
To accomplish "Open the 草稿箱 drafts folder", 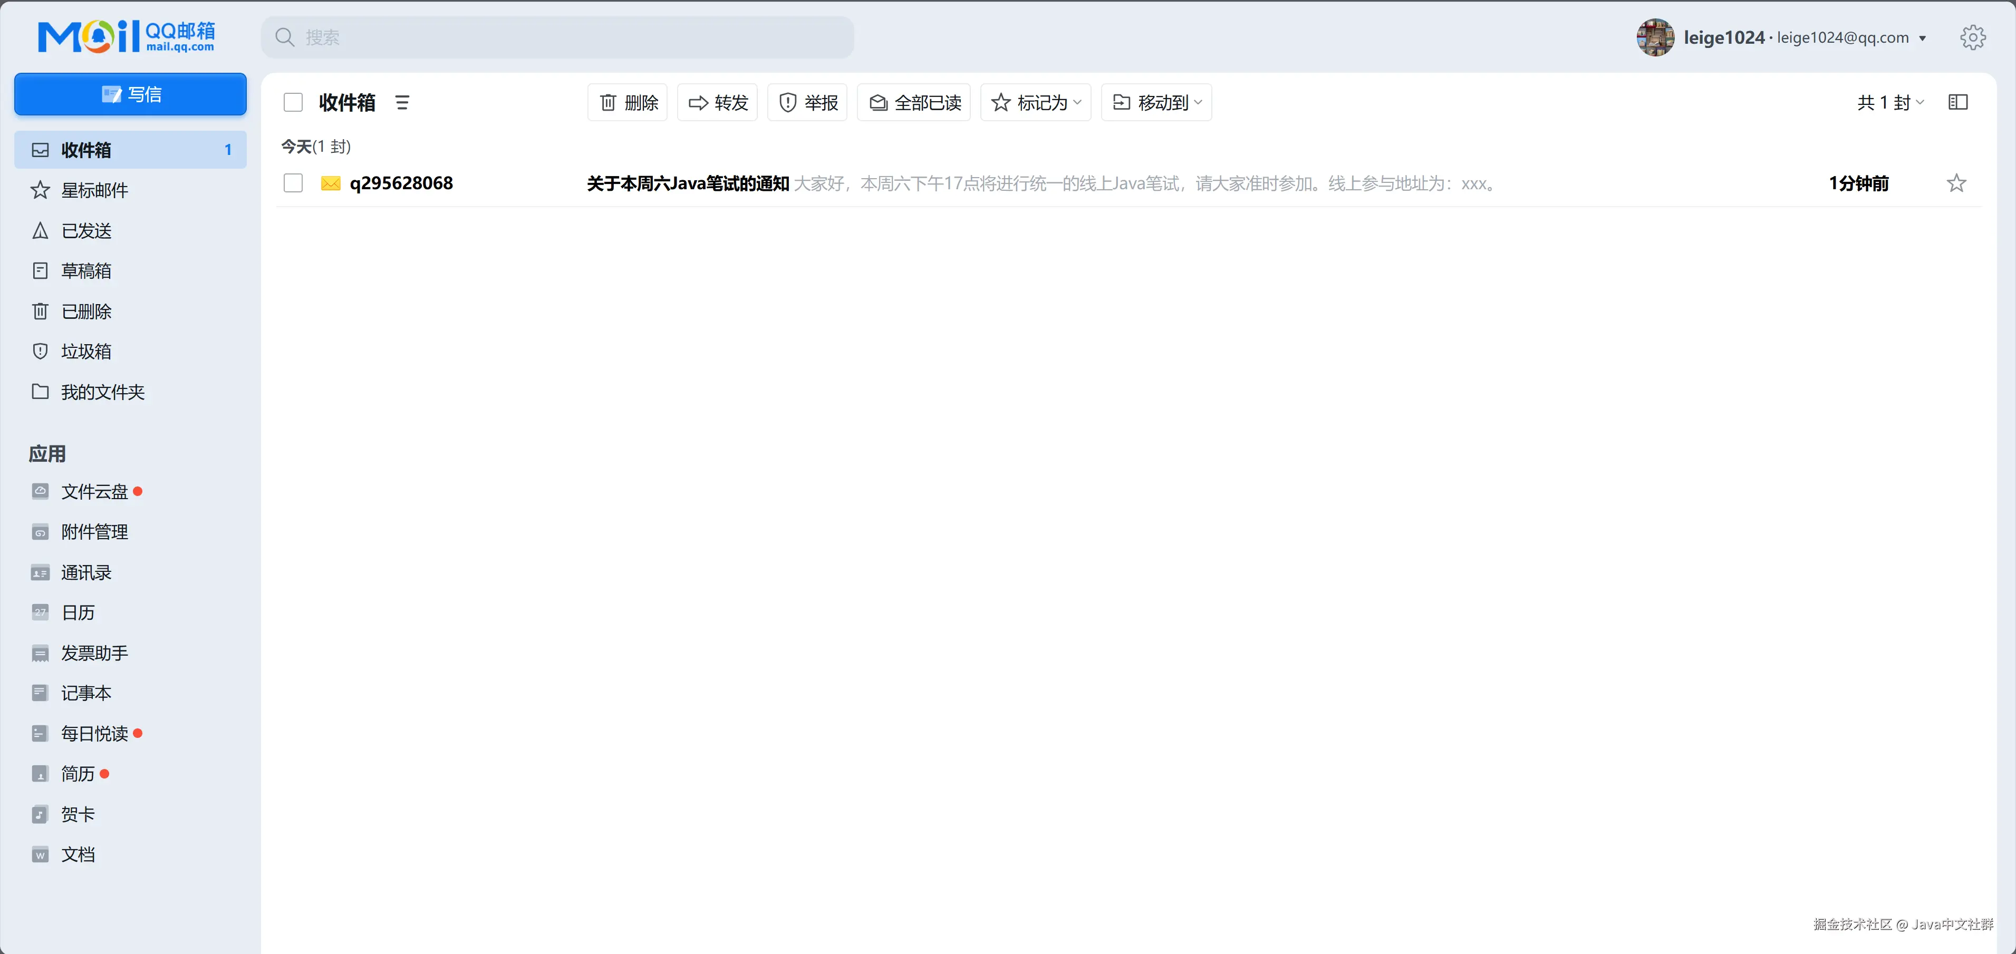I will (86, 270).
